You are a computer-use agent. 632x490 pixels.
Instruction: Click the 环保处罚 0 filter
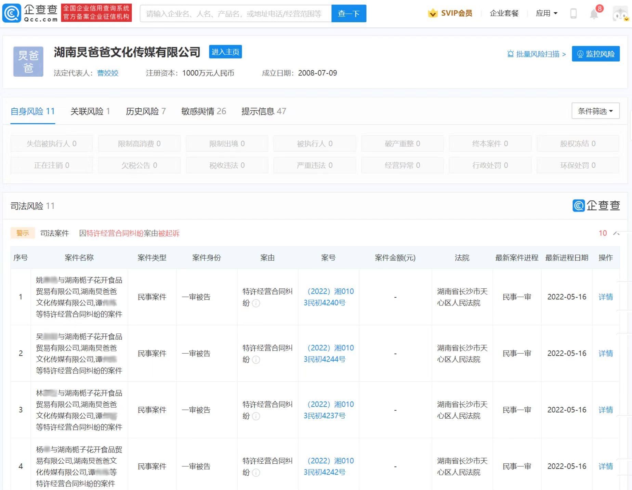(578, 165)
